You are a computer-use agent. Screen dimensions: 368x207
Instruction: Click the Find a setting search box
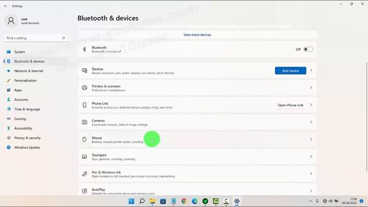point(36,38)
